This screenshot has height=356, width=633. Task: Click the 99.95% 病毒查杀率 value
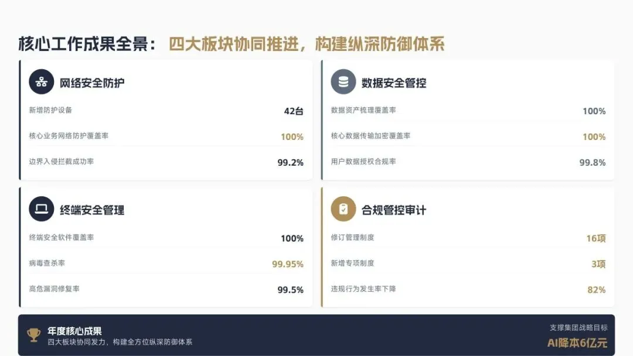287,264
